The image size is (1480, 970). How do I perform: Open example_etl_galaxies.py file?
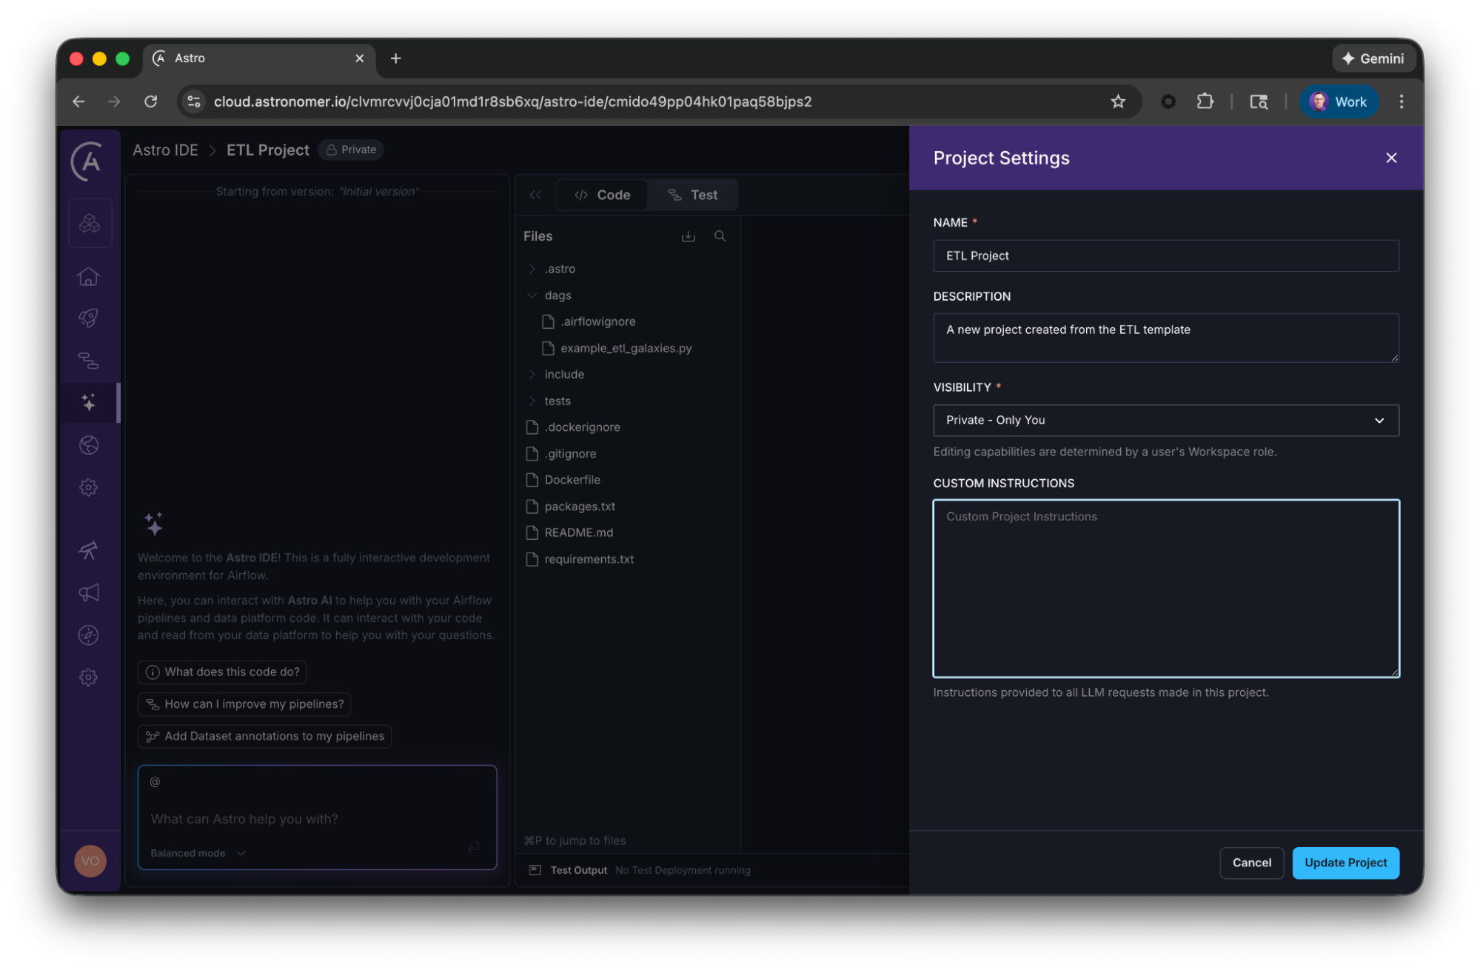(x=625, y=348)
